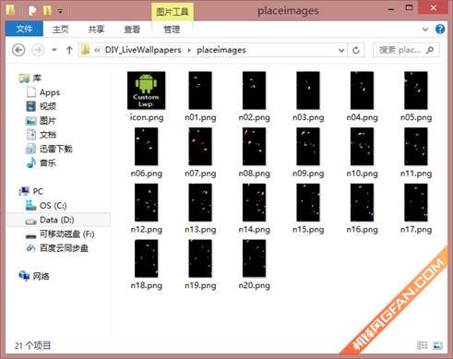Open the quick access toolbar dropdown
This screenshot has height=359, width=453.
pyautogui.click(x=61, y=11)
